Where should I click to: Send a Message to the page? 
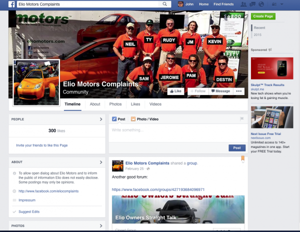click(x=221, y=91)
